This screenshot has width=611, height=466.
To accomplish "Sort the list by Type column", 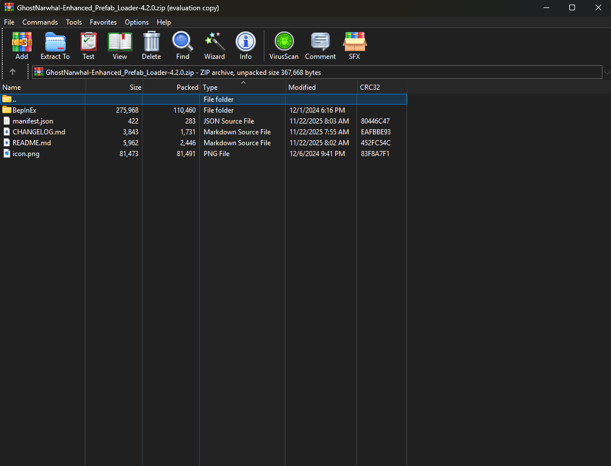I will (243, 87).
